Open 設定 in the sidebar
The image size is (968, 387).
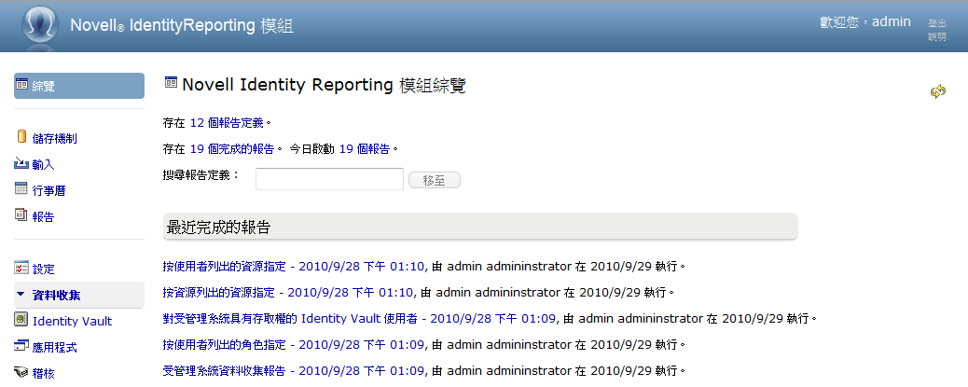[x=43, y=270]
